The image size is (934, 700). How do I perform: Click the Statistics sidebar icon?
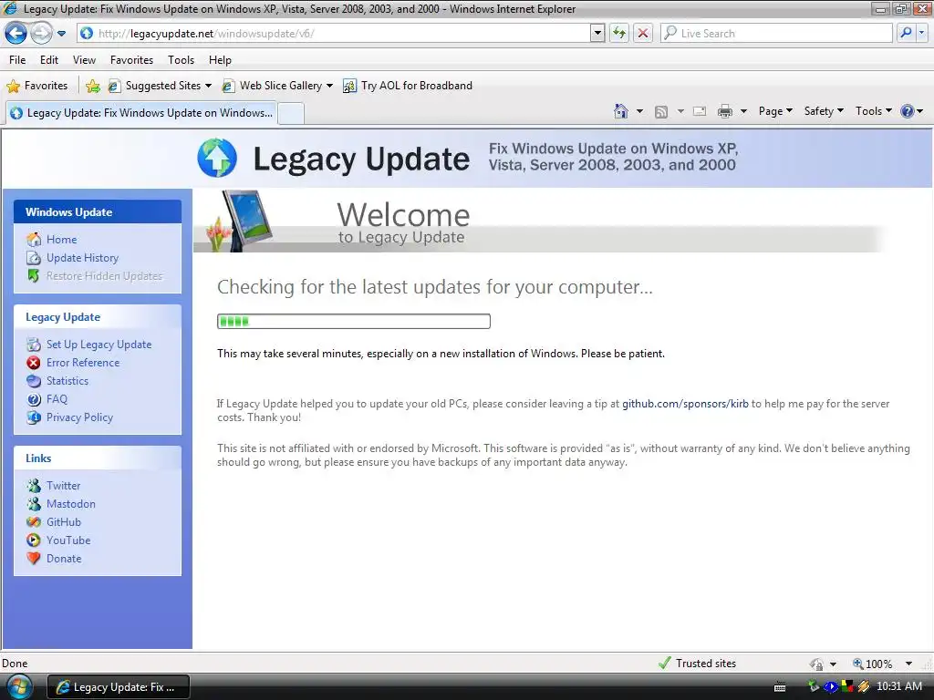(34, 381)
